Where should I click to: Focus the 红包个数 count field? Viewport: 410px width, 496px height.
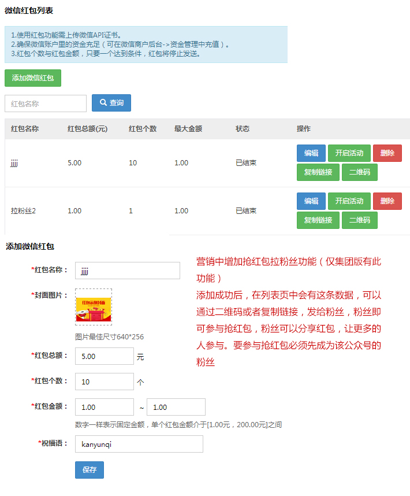pyautogui.click(x=105, y=382)
